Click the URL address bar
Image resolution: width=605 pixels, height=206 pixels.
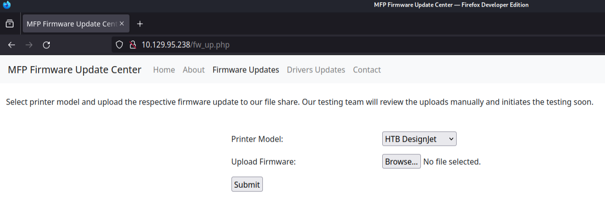pos(338,45)
